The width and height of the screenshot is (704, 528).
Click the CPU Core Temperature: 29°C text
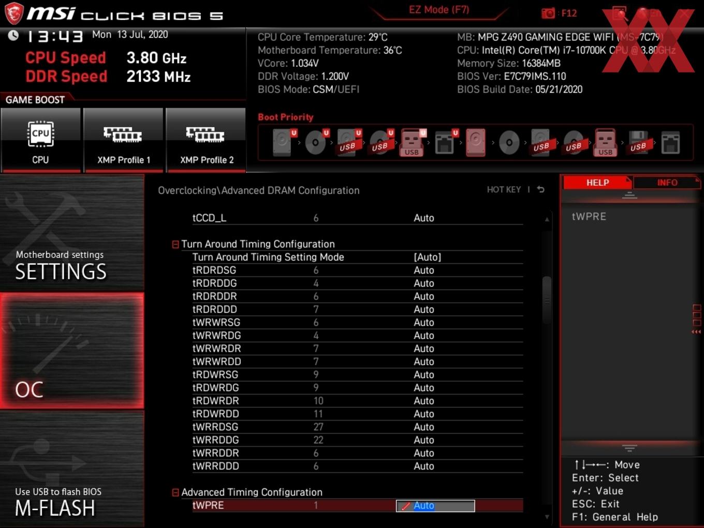coord(322,37)
